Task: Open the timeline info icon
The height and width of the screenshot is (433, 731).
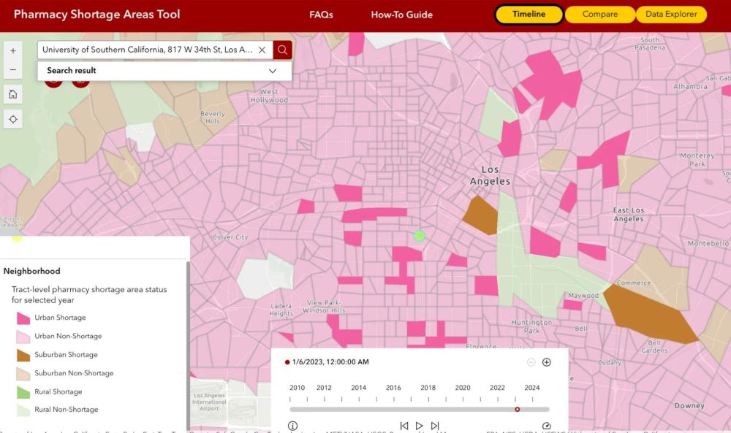Action: (292, 425)
